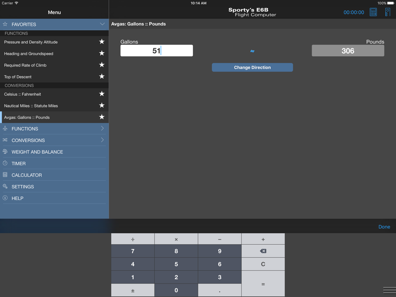Select Avgas: Gallons :: Pounds in favorites
Viewport: 396px width, 297px height.
click(54, 118)
